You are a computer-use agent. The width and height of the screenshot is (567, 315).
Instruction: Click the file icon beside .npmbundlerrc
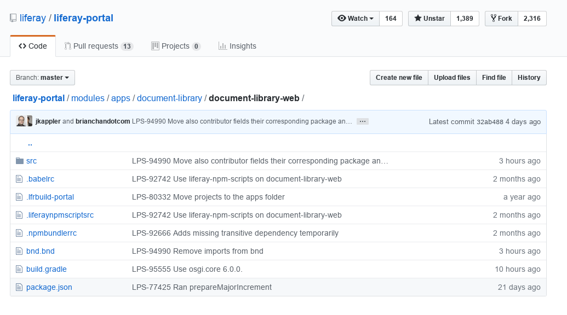coord(20,233)
